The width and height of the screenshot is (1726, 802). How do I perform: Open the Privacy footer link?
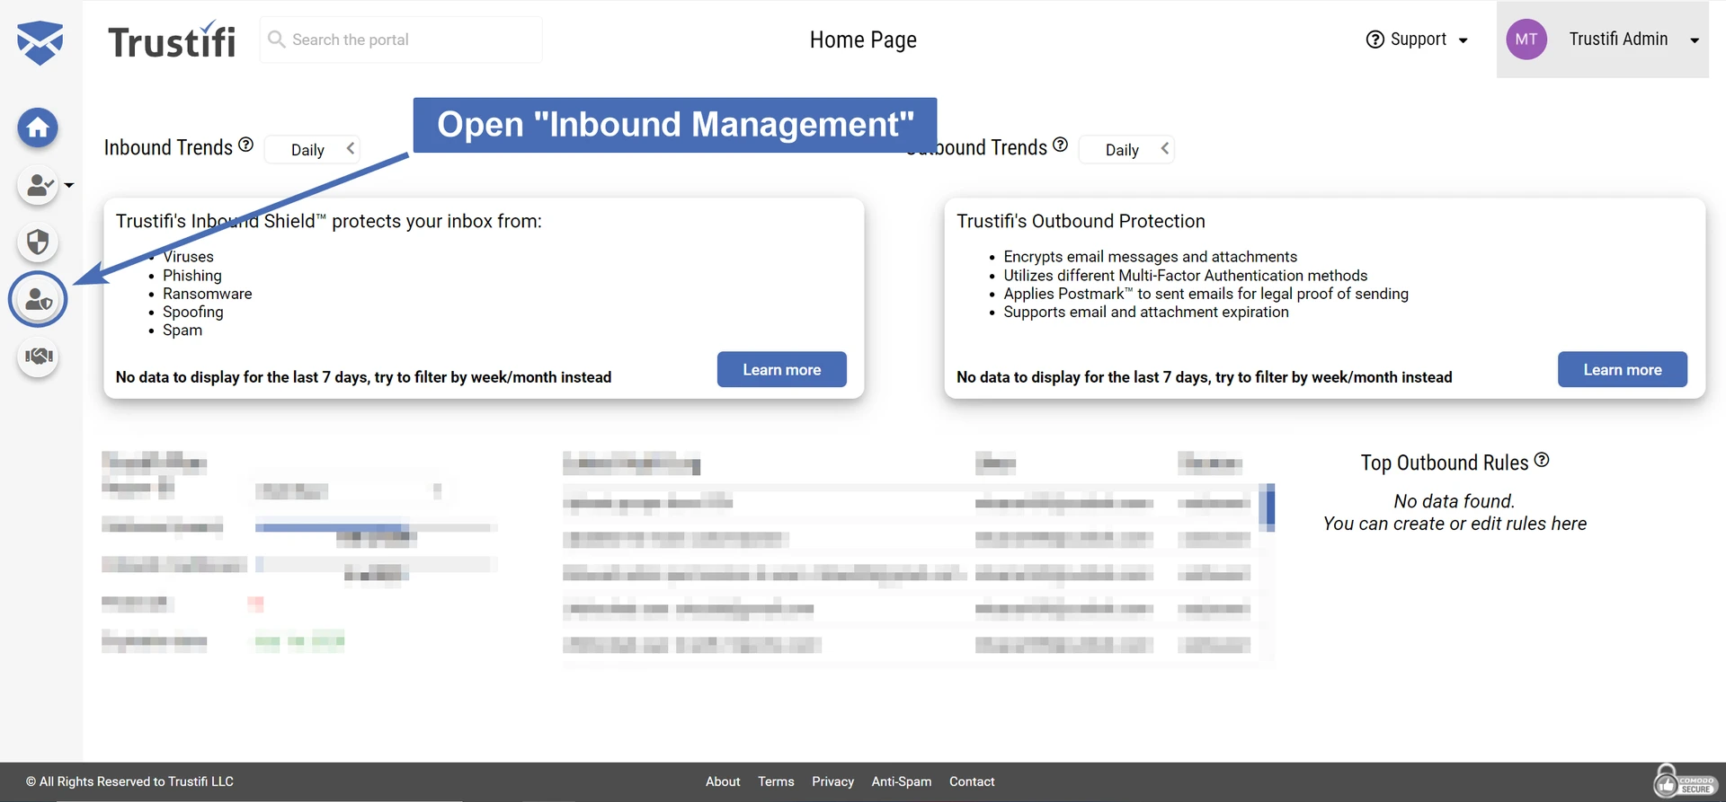click(832, 781)
